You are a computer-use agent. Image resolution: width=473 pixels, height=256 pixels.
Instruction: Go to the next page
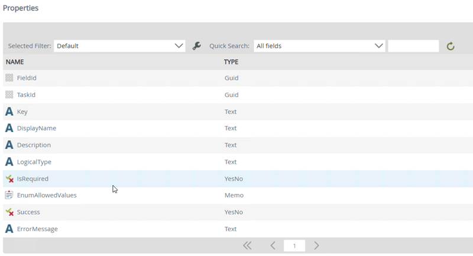[x=317, y=245]
